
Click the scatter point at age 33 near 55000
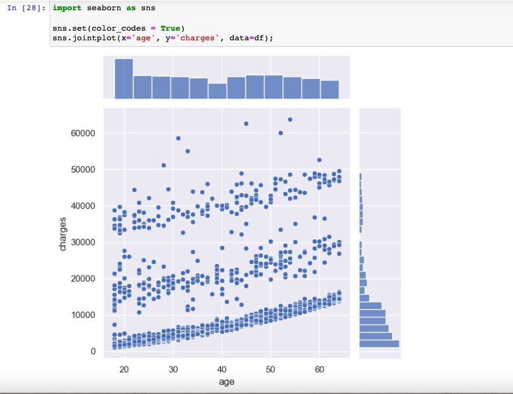pyautogui.click(x=188, y=151)
